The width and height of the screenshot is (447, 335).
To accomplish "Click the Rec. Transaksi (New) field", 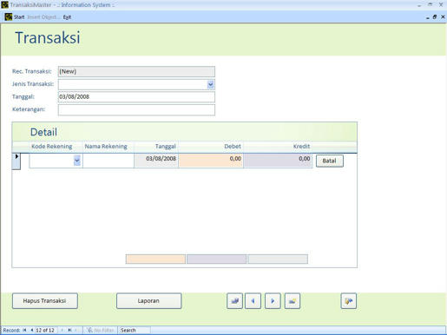I will click(136, 71).
